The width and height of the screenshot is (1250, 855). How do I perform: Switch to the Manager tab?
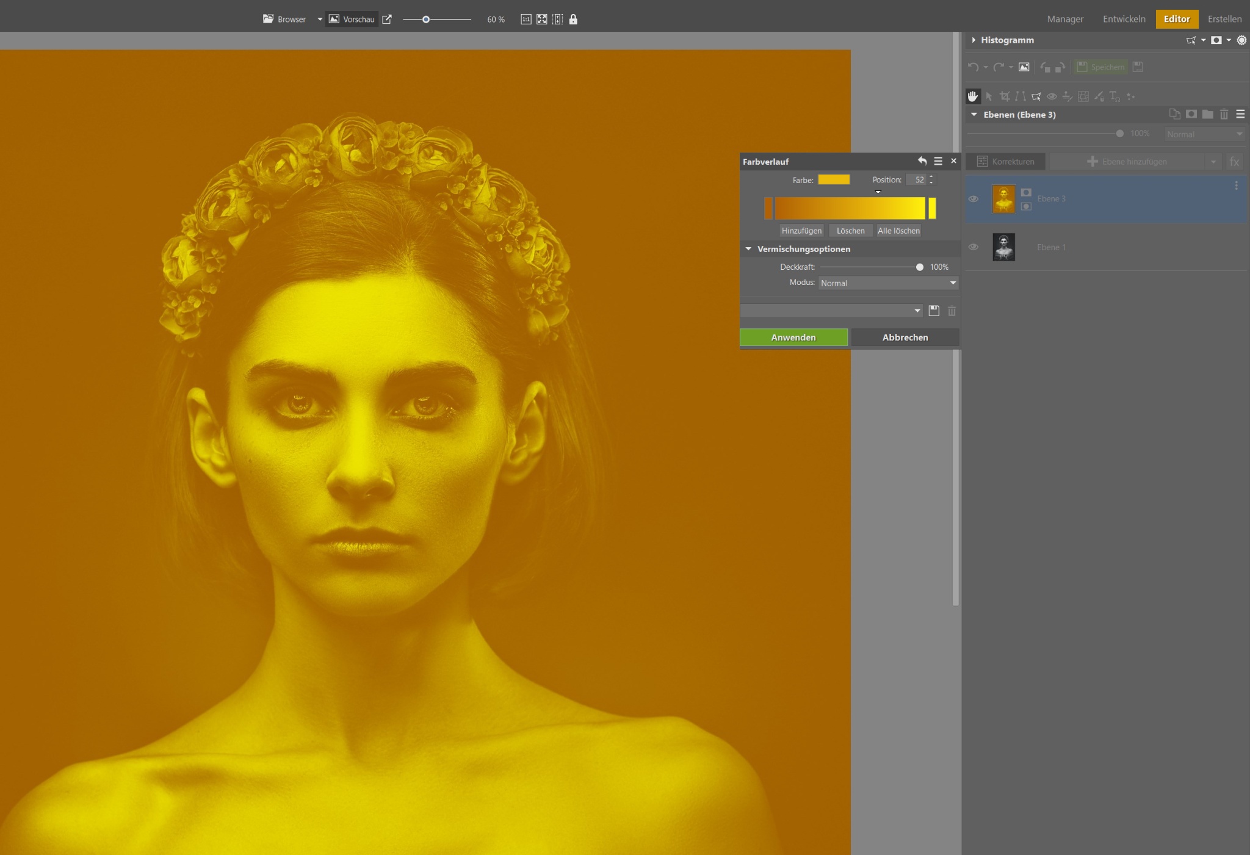click(1065, 19)
